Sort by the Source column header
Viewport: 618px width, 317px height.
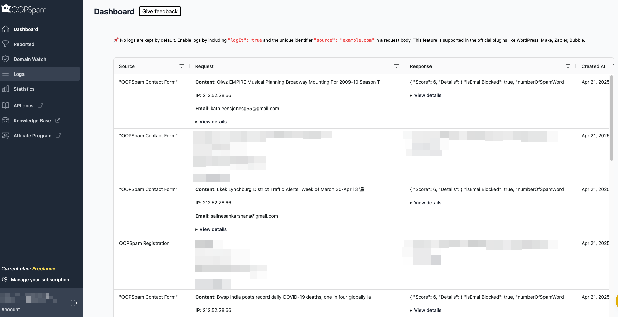[x=127, y=66]
